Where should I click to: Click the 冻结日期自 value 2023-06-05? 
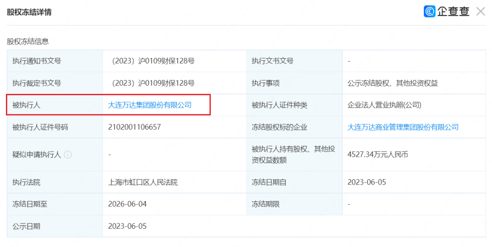pos(367,182)
